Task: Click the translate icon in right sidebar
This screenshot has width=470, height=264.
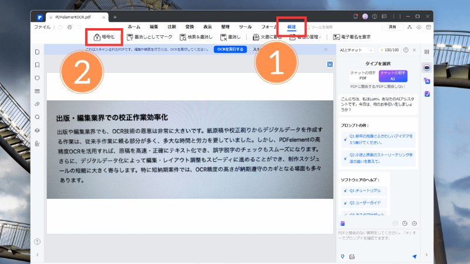Action: click(x=427, y=81)
